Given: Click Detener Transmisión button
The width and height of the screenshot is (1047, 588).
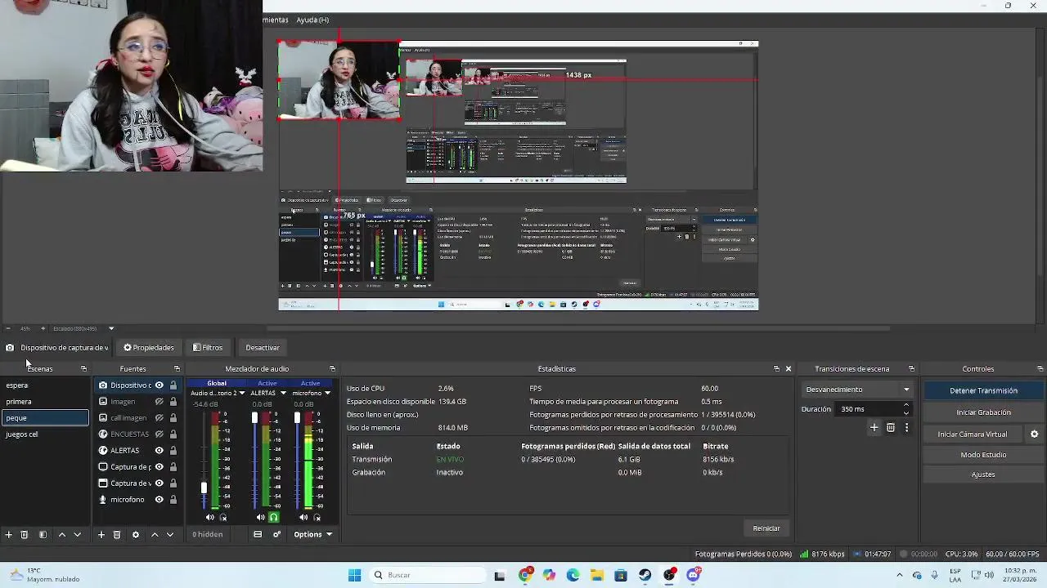Looking at the screenshot, I should click(x=983, y=390).
